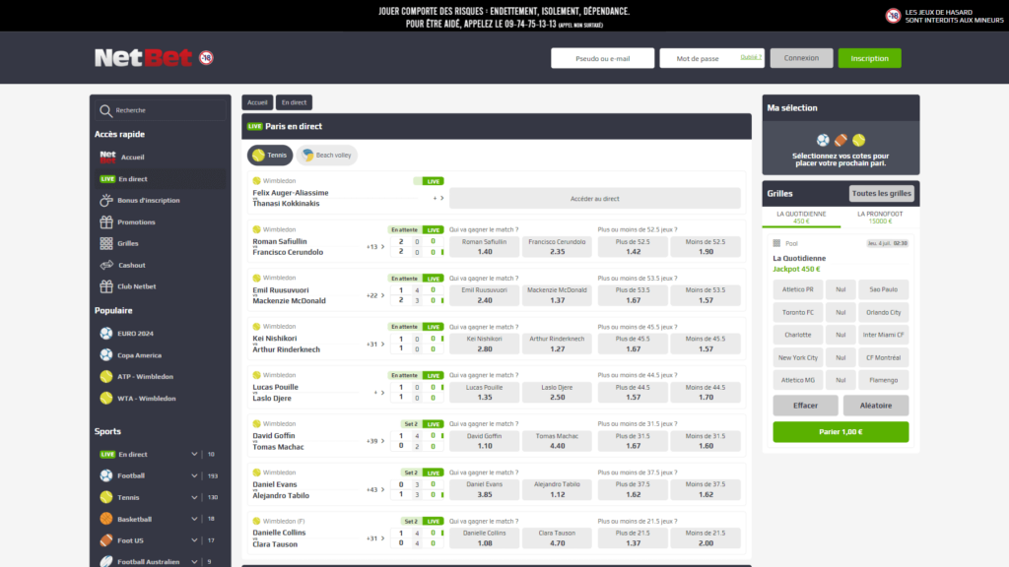Expand the En direct sports section
The width and height of the screenshot is (1009, 567).
pos(194,455)
